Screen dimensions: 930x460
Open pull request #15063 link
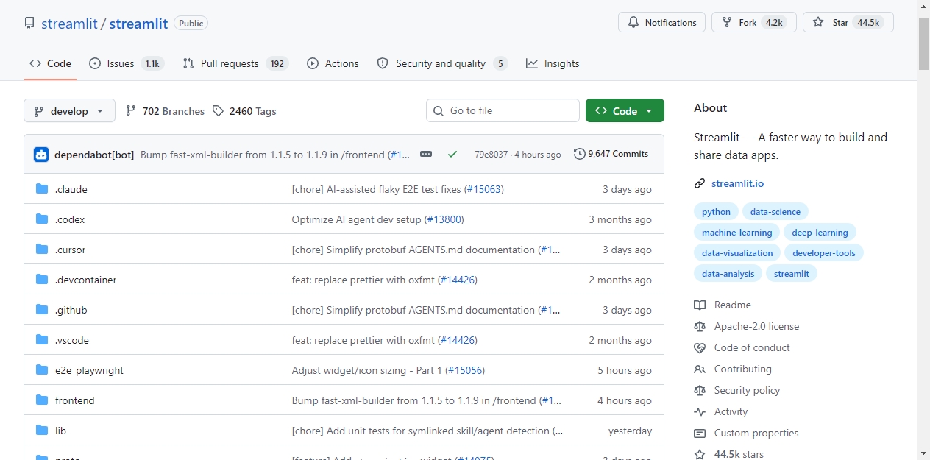(x=483, y=189)
